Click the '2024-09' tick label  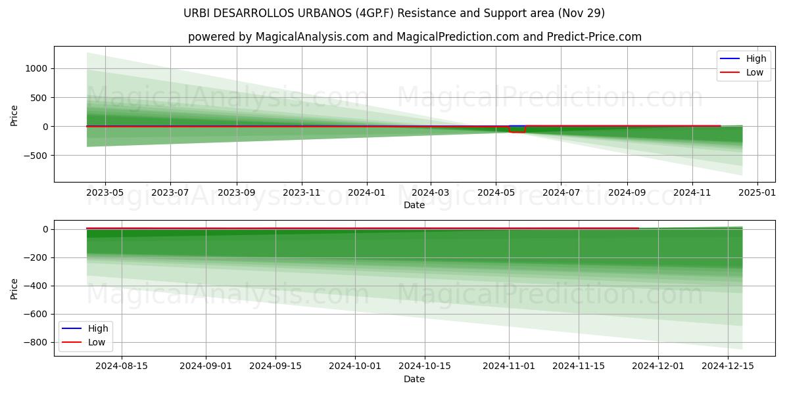[627, 193]
